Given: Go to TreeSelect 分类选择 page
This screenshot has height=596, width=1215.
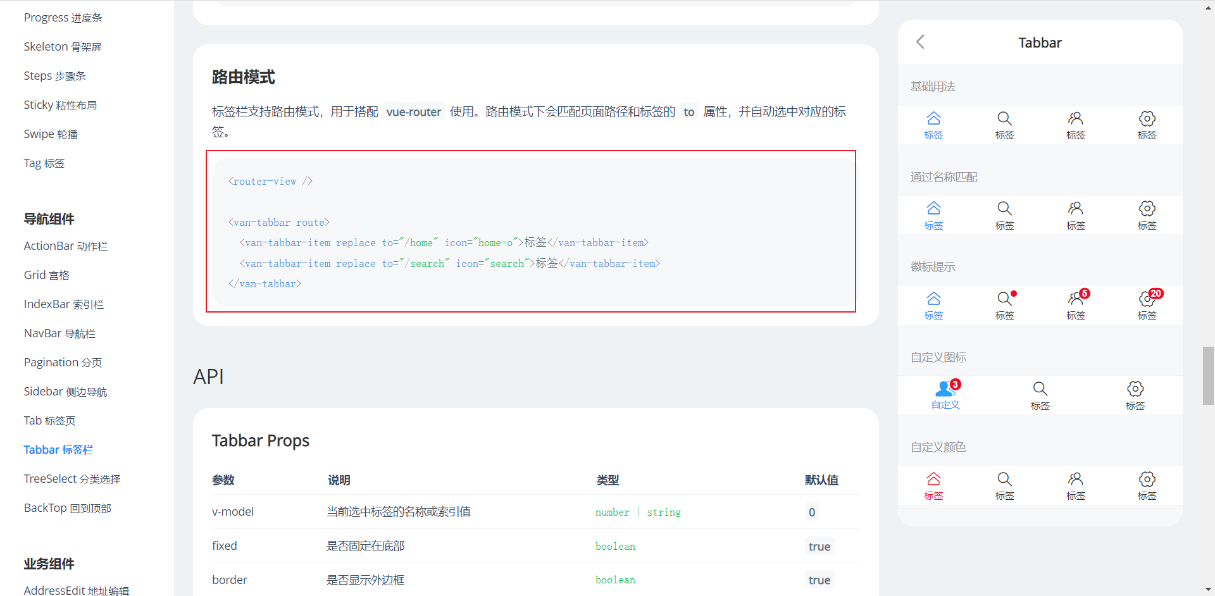Looking at the screenshot, I should coord(72,479).
